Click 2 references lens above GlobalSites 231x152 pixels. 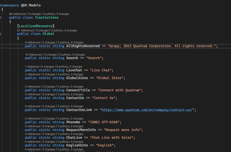(x=33, y=74)
